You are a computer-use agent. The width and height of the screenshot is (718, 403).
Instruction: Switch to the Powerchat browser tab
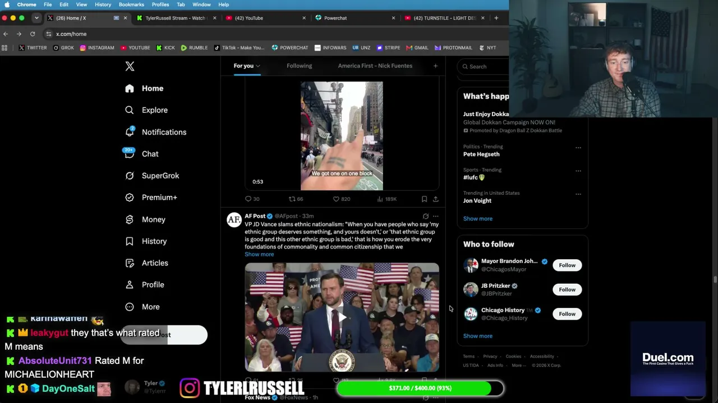point(355,18)
